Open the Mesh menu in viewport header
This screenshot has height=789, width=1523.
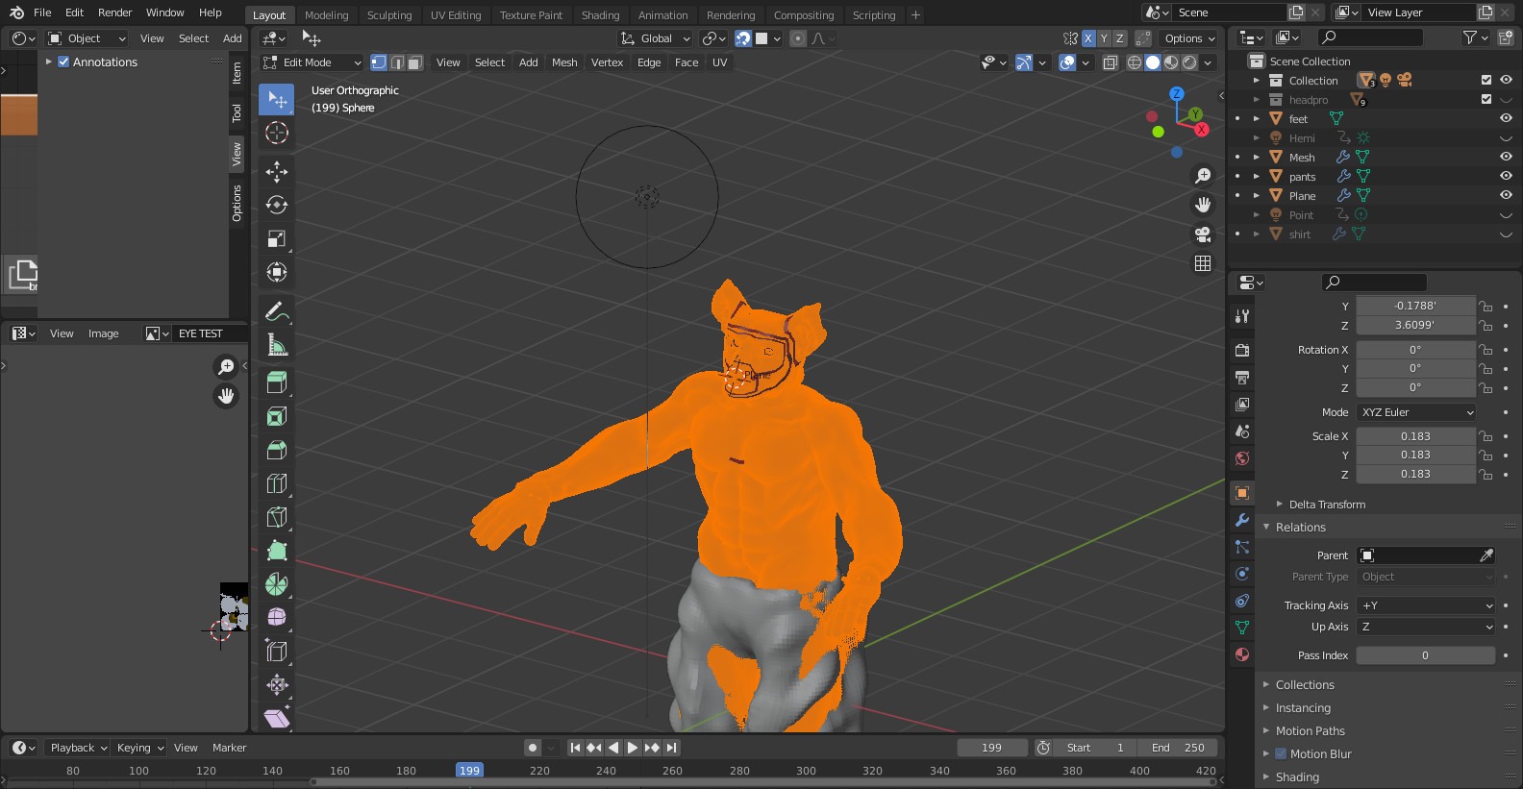(x=564, y=62)
